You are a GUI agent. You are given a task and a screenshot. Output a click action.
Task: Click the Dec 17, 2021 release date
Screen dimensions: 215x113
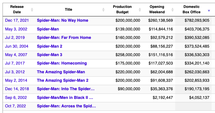pyautogui.click(x=17, y=20)
